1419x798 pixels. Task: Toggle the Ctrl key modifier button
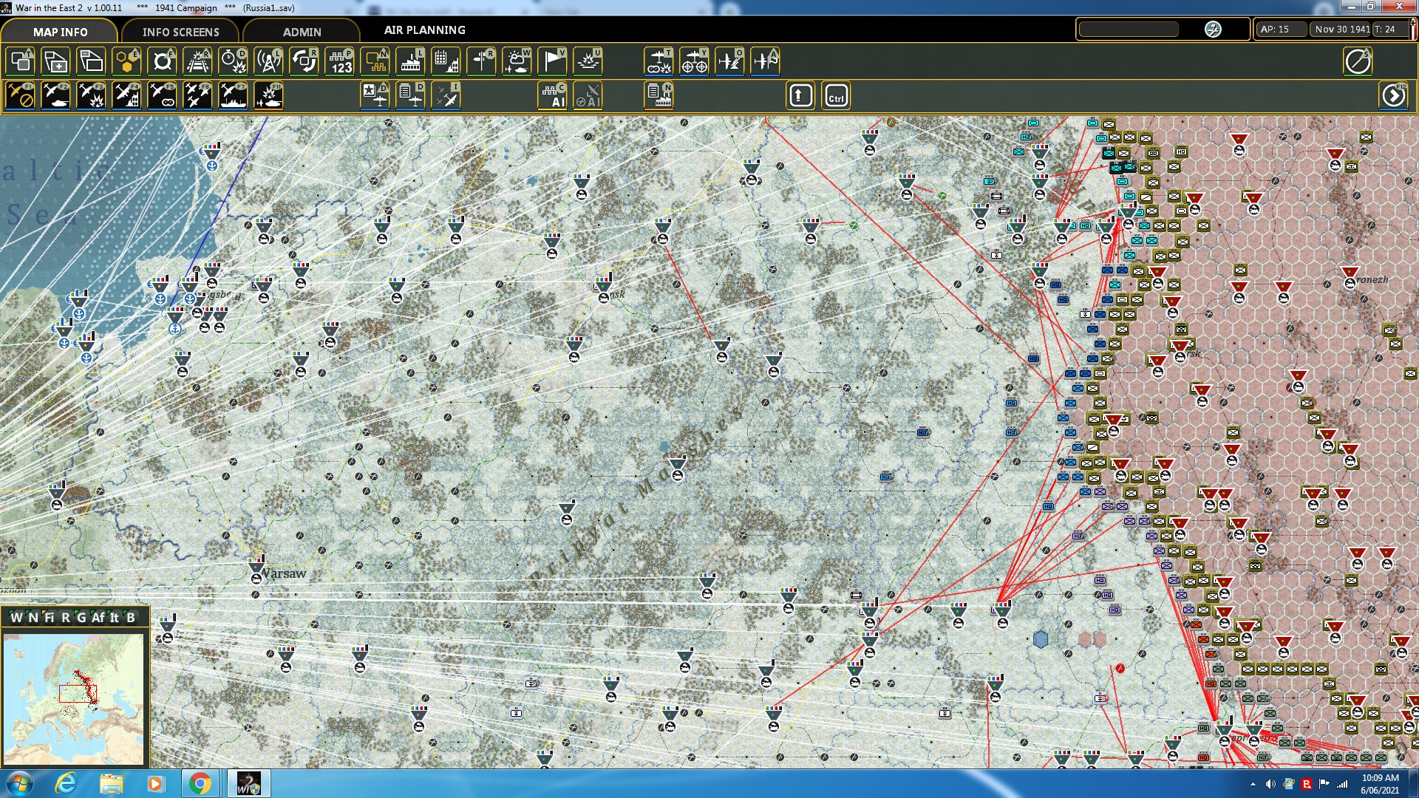pyautogui.click(x=836, y=96)
